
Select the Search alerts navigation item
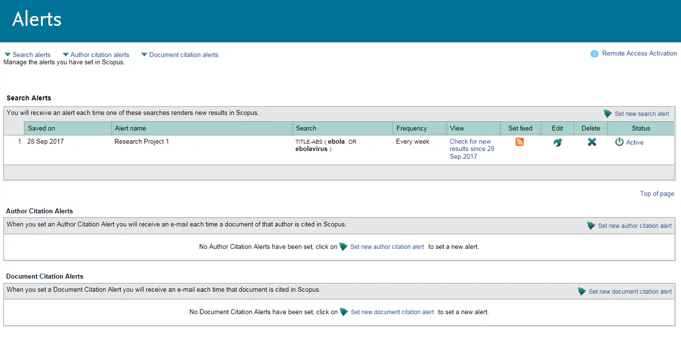point(31,55)
